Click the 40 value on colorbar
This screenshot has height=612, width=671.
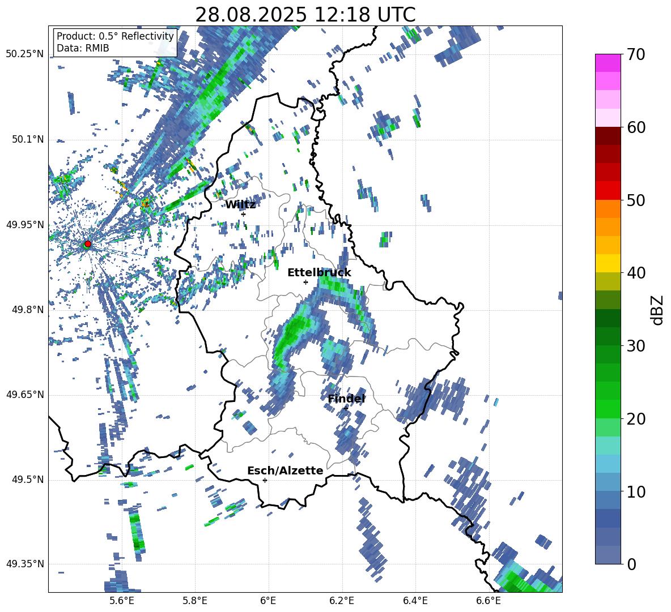pyautogui.click(x=635, y=273)
